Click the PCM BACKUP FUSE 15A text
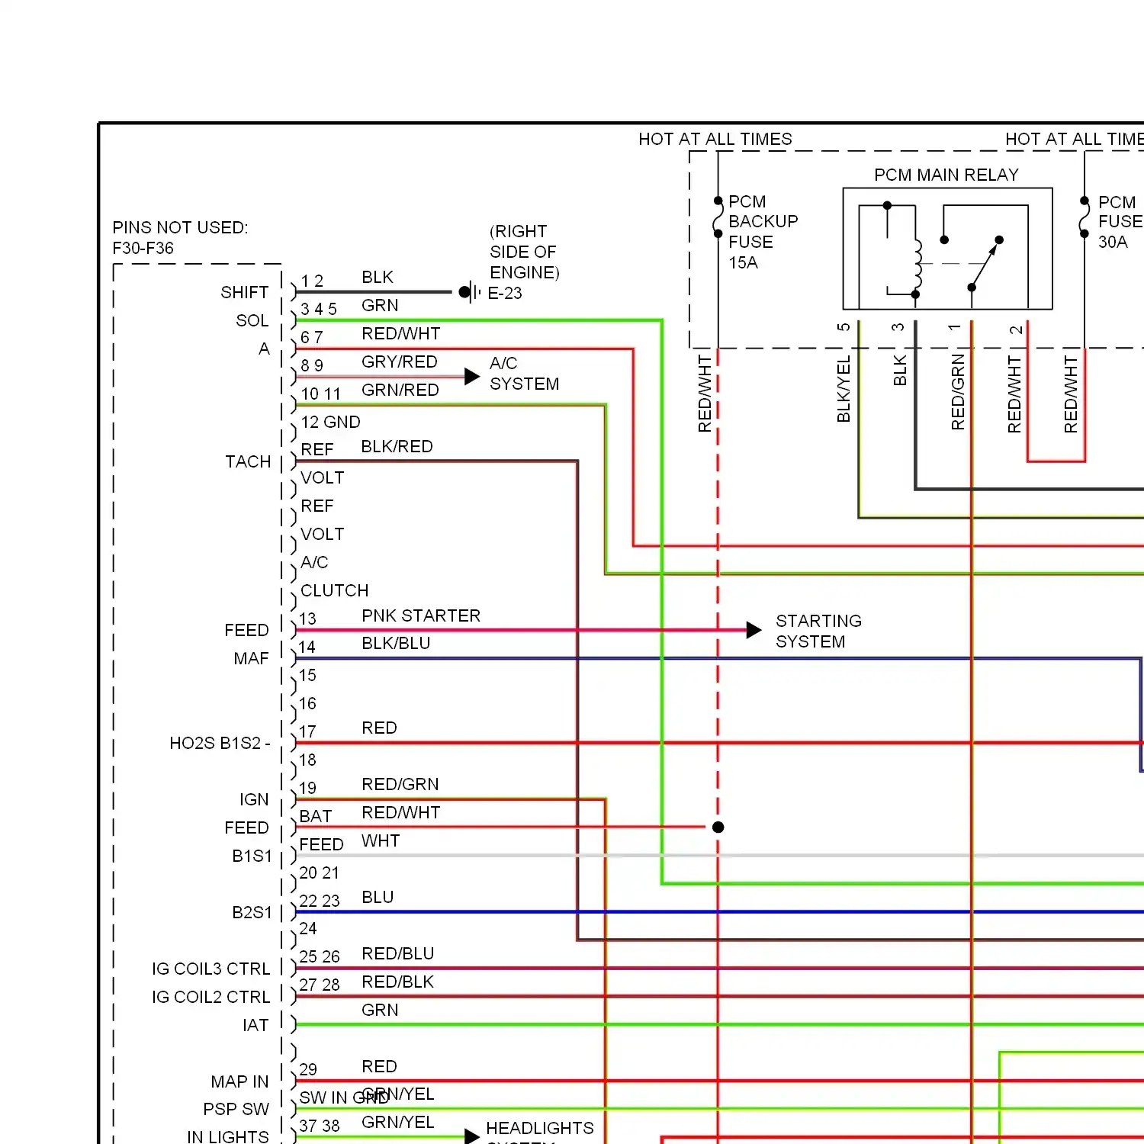Screen dimensions: 1144x1144 point(763,232)
